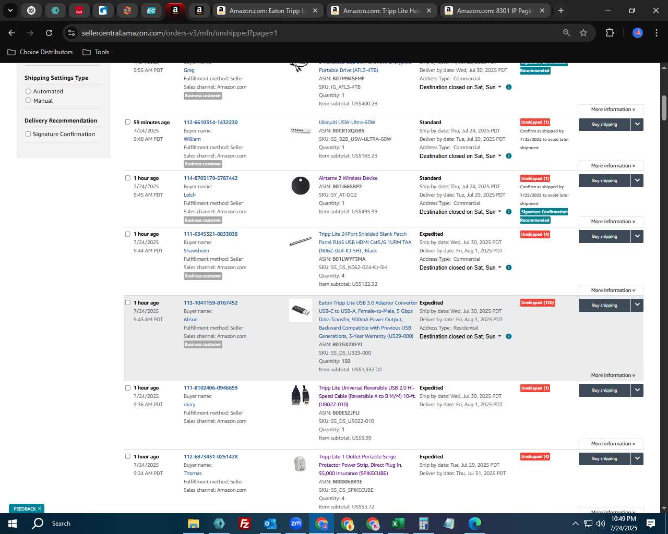Open the Ubiquiti USW-Ultra-60W product link
The height and width of the screenshot is (534, 668).
tap(347, 123)
